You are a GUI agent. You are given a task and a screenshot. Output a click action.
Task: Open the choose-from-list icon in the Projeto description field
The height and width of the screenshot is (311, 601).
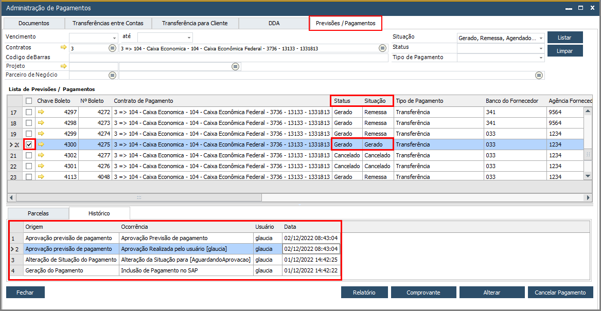pos(235,67)
